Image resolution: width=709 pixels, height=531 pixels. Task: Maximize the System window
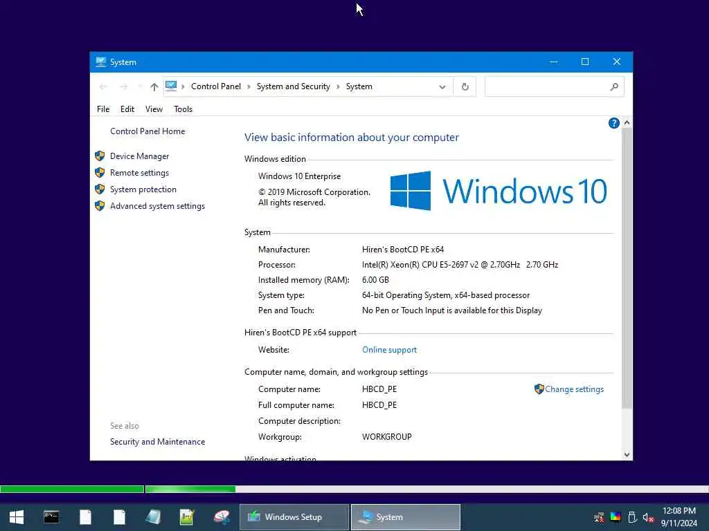(584, 62)
